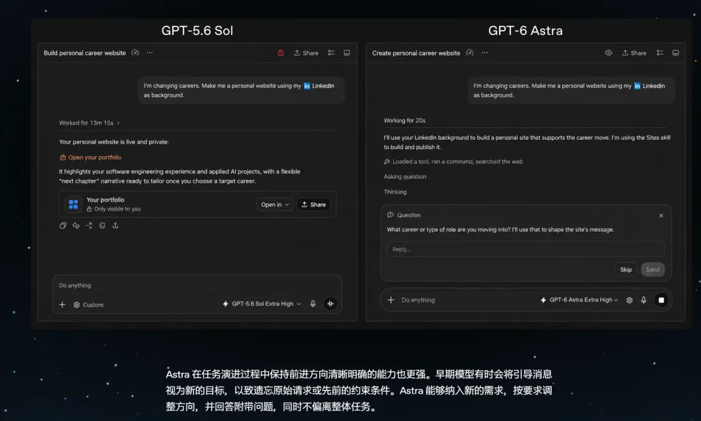
Task: Click the 'Create personal career website' title
Action: (x=416, y=53)
